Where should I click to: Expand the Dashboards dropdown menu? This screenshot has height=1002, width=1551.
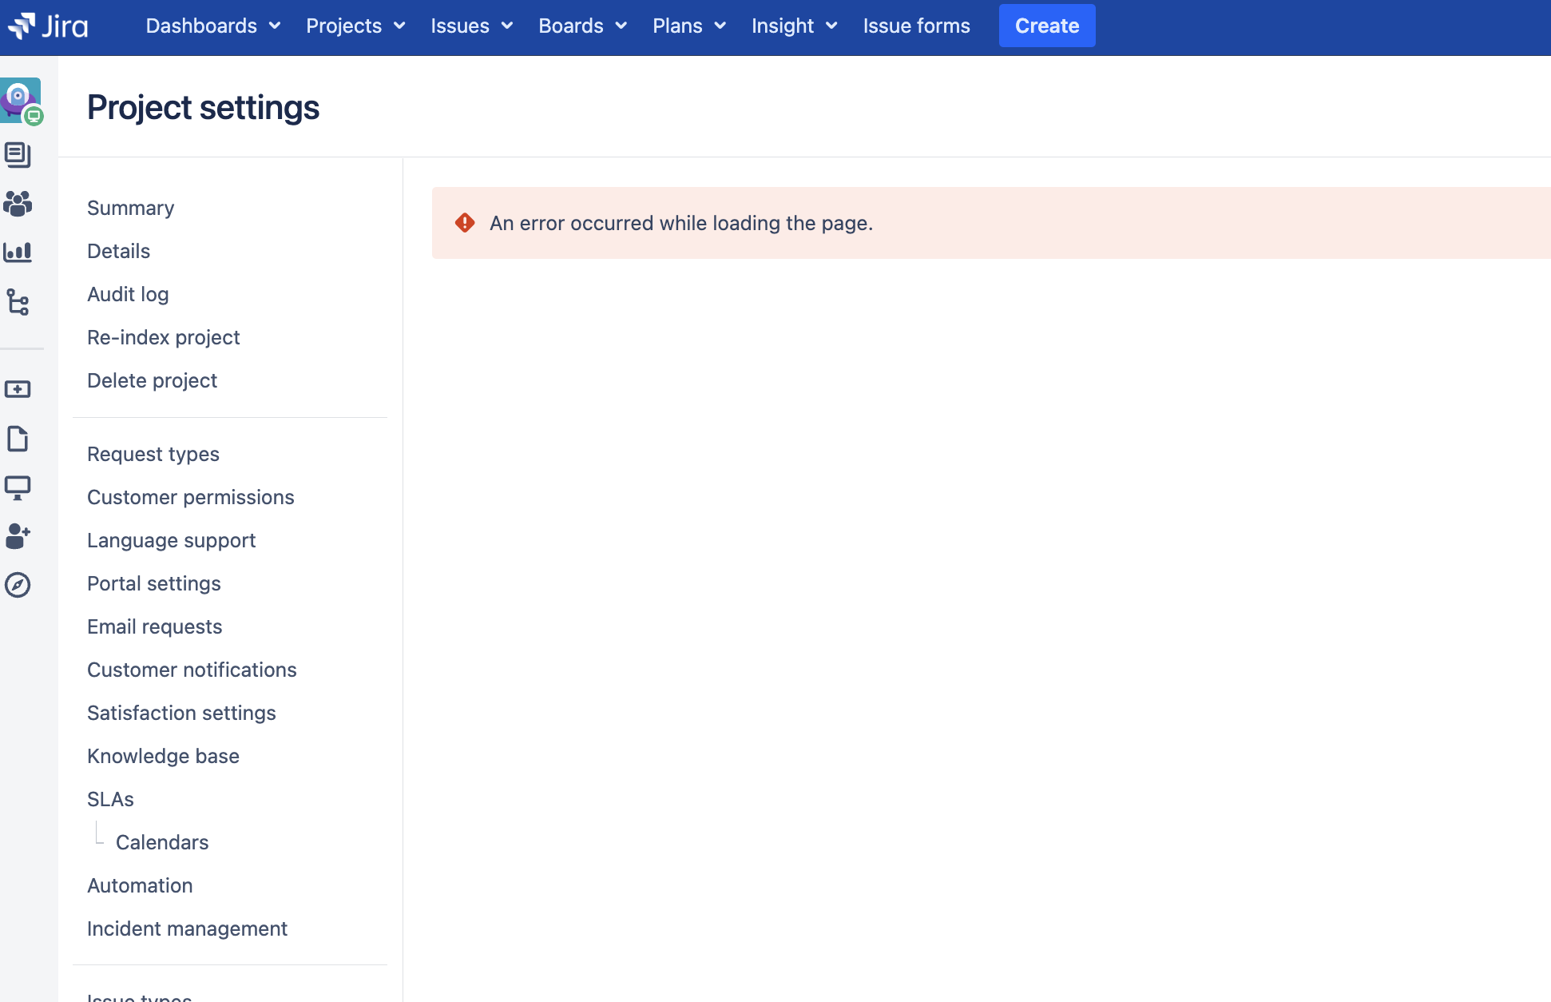(212, 26)
